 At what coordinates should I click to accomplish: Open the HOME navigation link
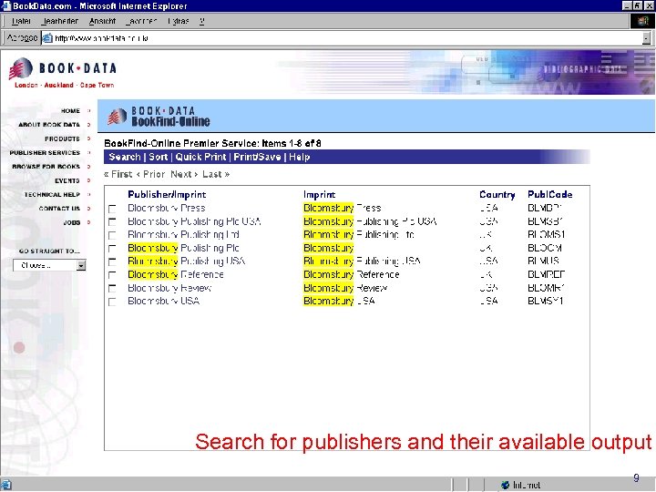tap(70, 111)
